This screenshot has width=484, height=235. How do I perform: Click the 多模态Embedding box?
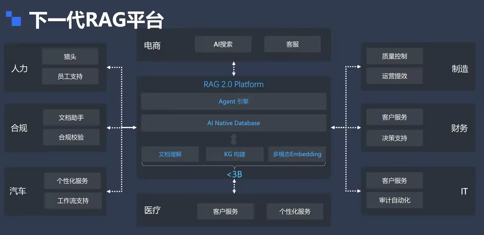tap(297, 154)
